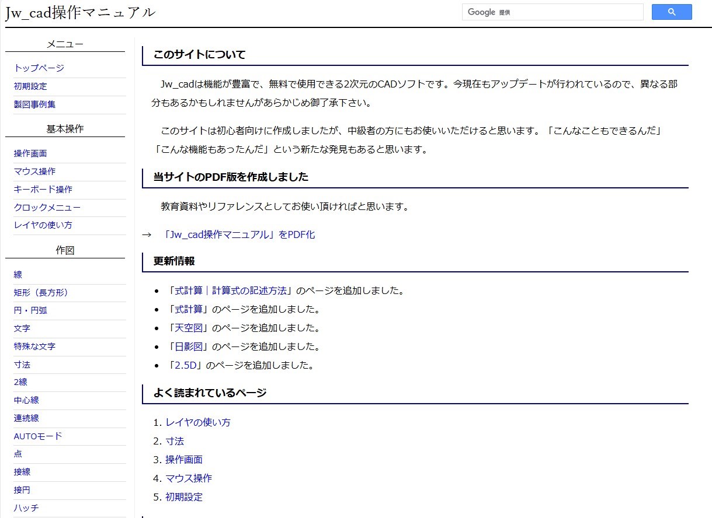
Task: Open the 日影図 update link
Action: tap(189, 346)
